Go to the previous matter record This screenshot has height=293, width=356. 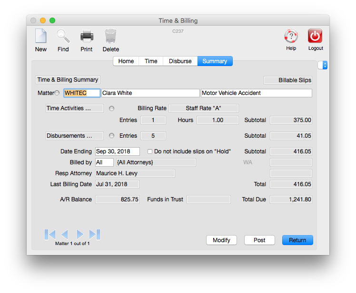point(65,234)
